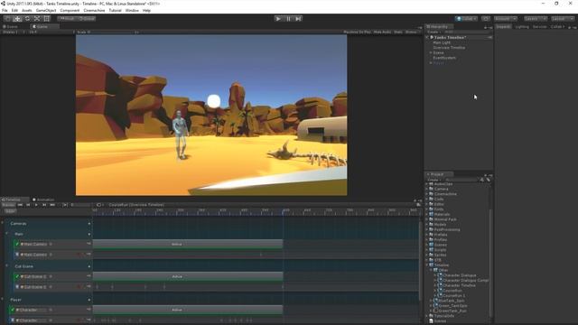Click the Pause button in the top toolbar
This screenshot has width=578, height=325.
pos(288,18)
